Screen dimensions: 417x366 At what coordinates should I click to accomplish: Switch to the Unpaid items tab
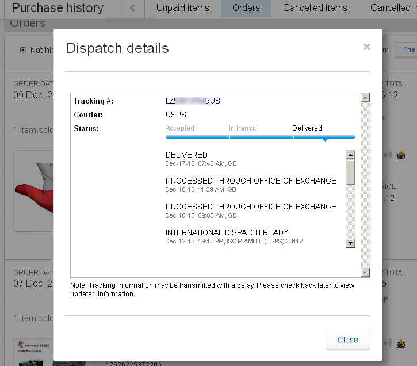click(182, 7)
